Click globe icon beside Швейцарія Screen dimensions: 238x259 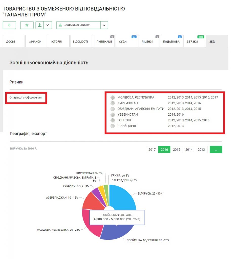click(x=113, y=126)
